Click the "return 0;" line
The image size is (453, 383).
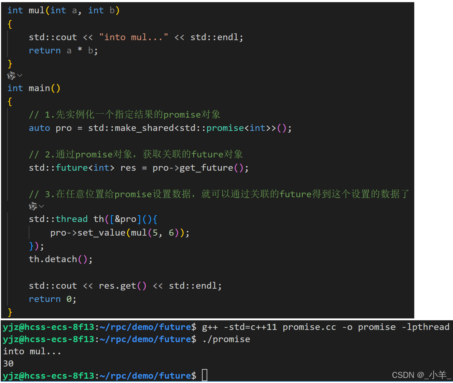52,299
